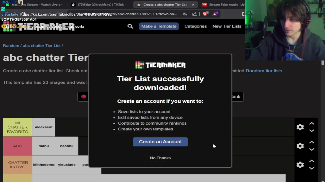
Task: Switch to the Fako TikTok browser tab
Action: 98,5
